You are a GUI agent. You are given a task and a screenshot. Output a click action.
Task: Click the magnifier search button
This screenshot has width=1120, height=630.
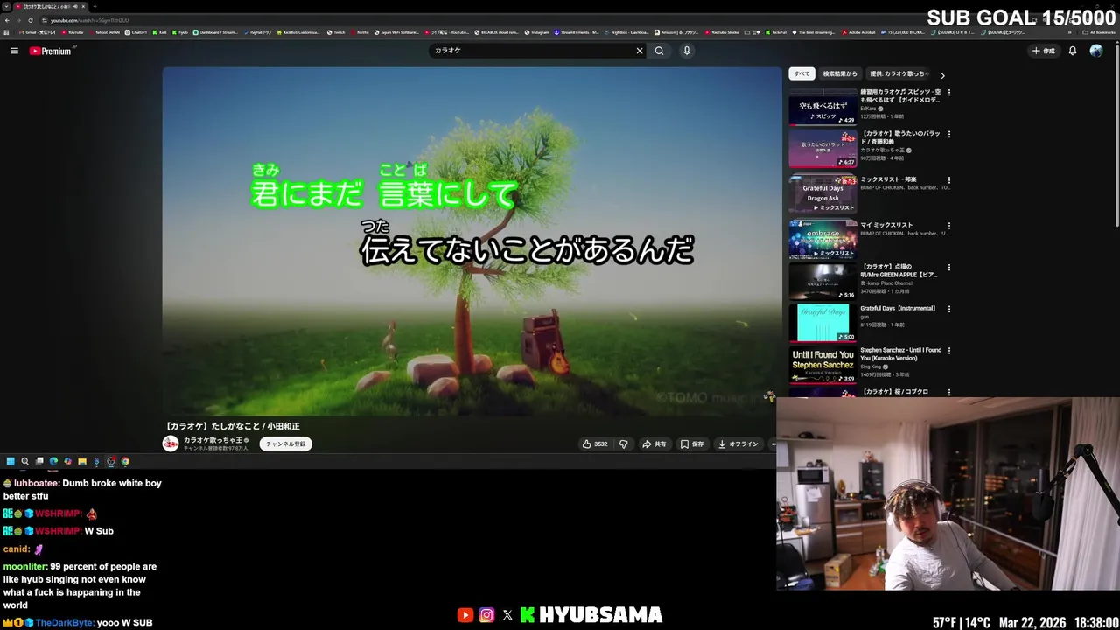(659, 51)
